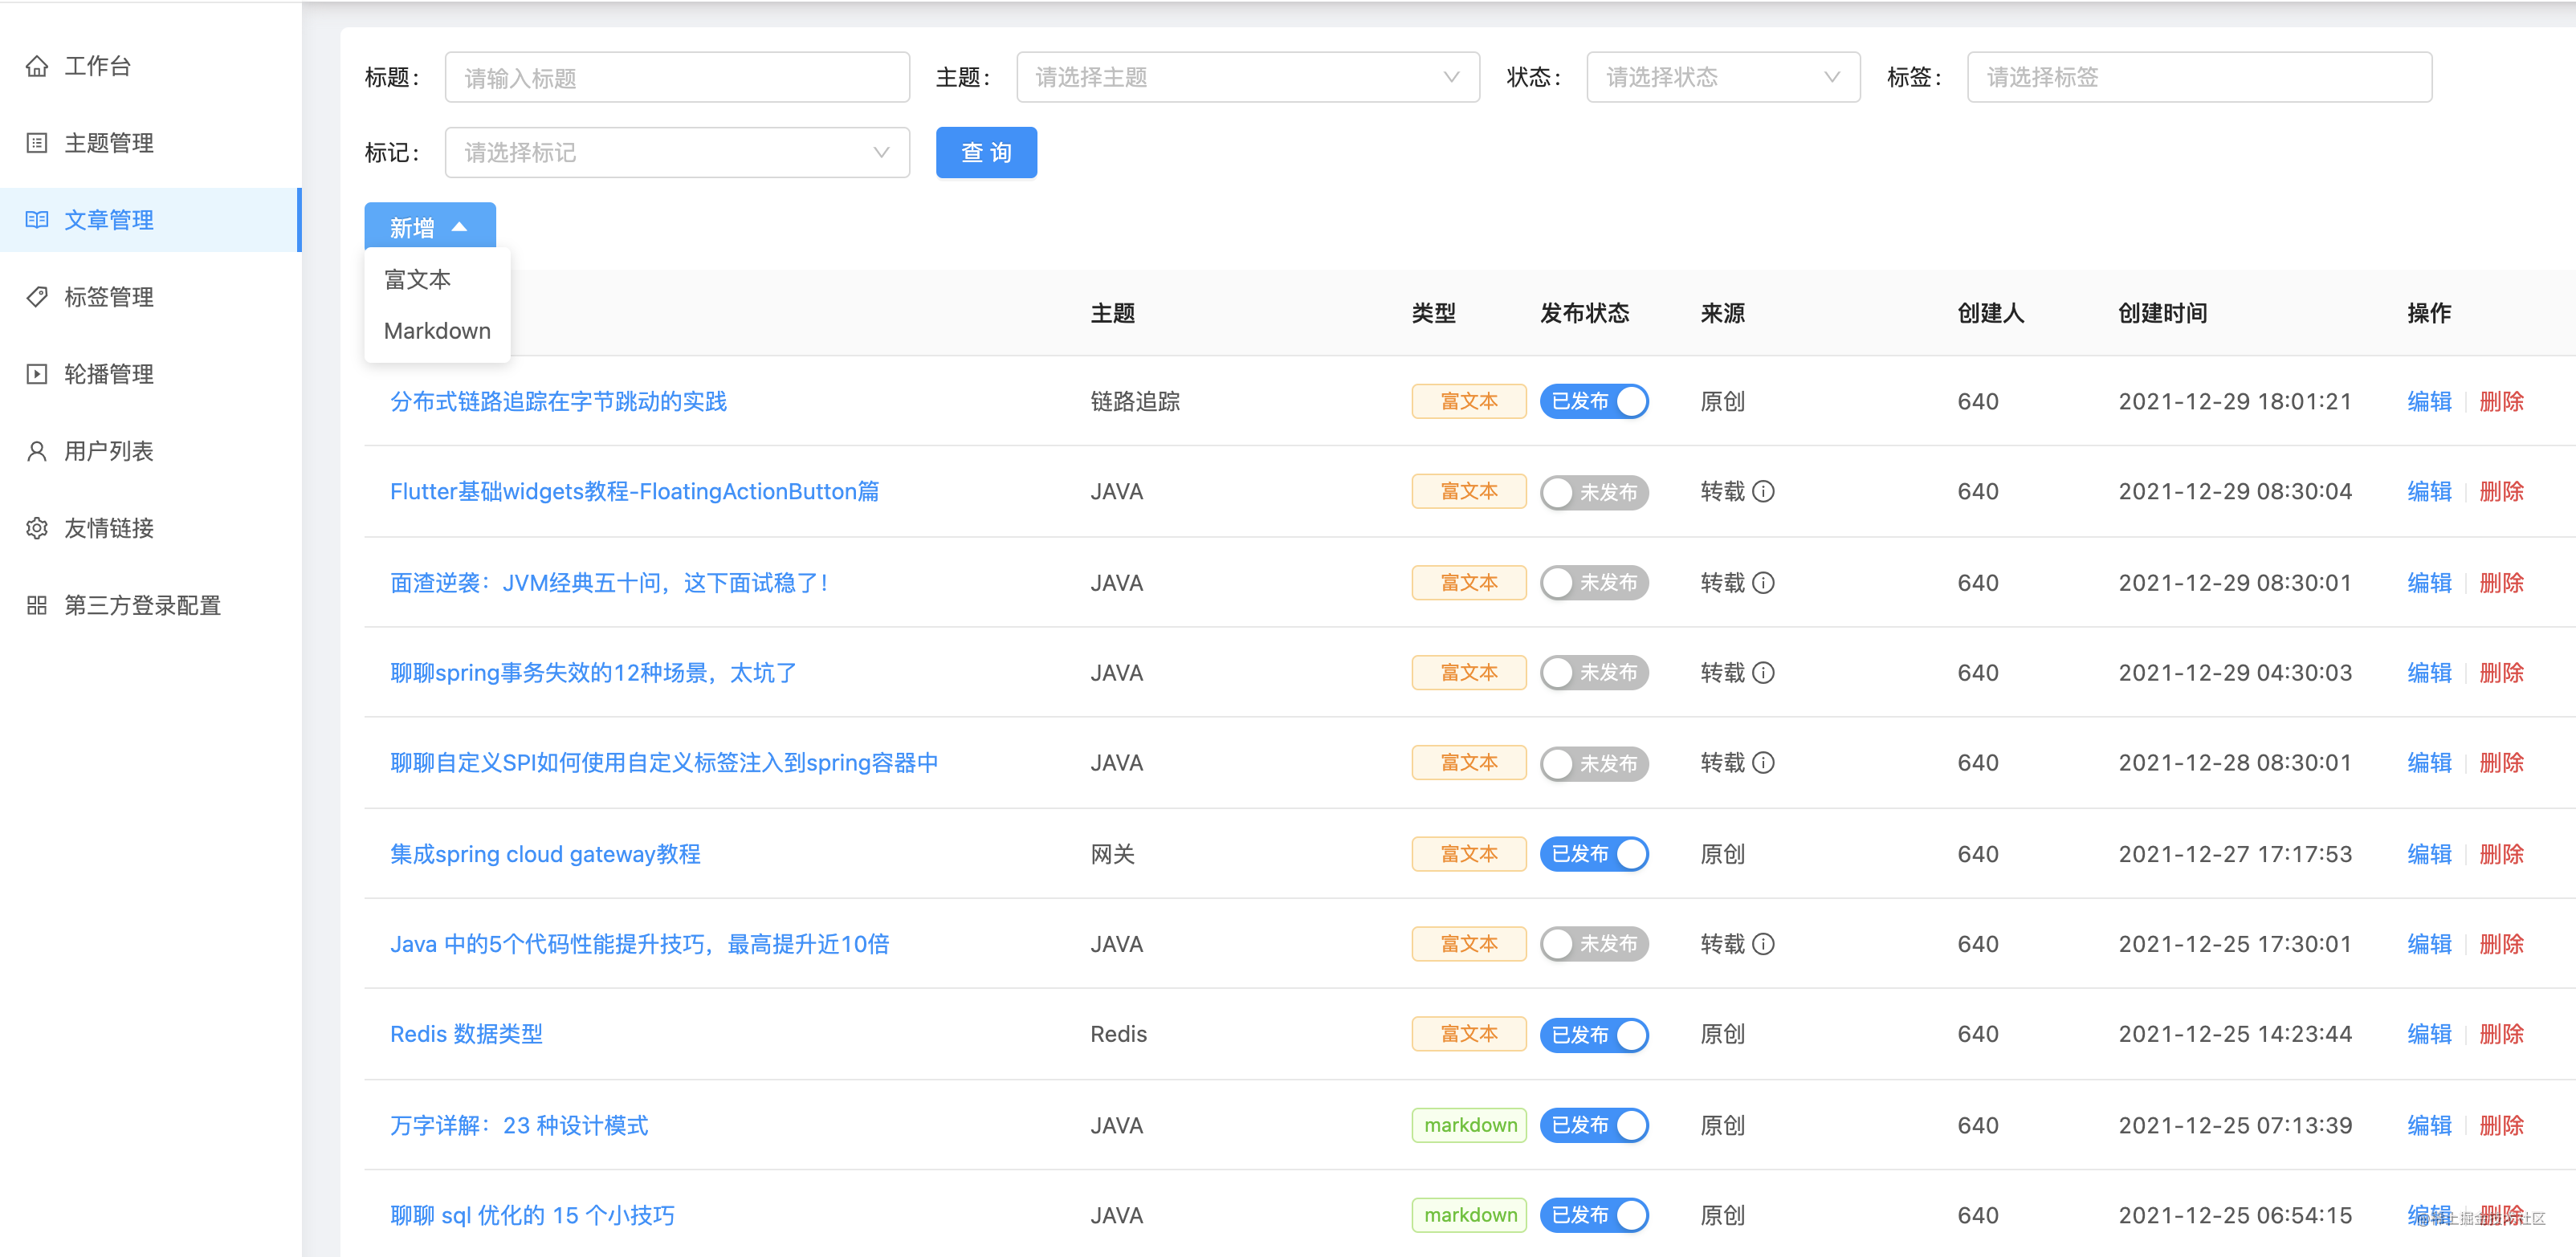
Task: Toggle publish switch for 面渣逆袭 JVM article
Action: (1594, 583)
